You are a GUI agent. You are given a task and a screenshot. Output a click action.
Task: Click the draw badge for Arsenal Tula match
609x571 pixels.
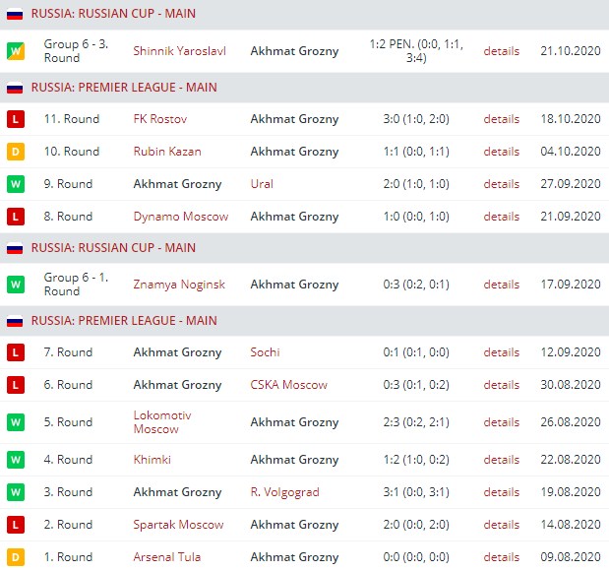click(16, 557)
